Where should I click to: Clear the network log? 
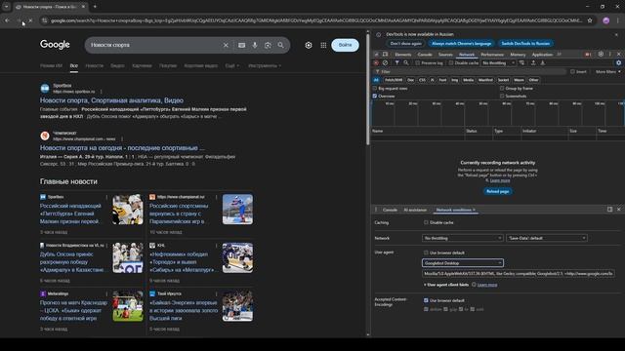[x=385, y=62]
